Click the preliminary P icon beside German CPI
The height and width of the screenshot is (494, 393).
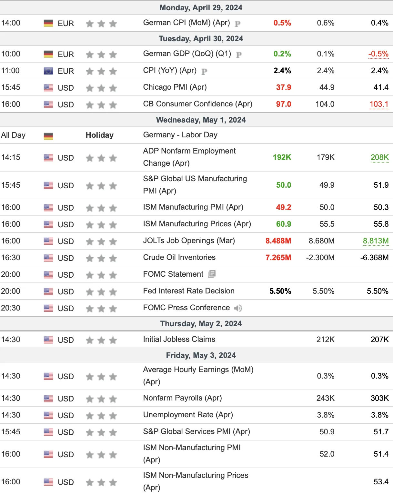tap(237, 24)
